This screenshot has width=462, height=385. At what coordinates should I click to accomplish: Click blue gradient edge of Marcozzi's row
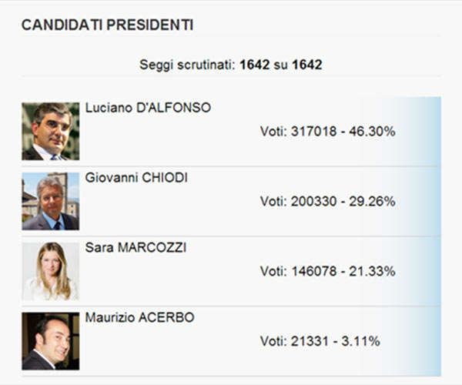(x=431, y=271)
